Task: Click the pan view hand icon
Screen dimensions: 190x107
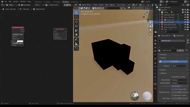Action: pyautogui.click(x=150, y=26)
